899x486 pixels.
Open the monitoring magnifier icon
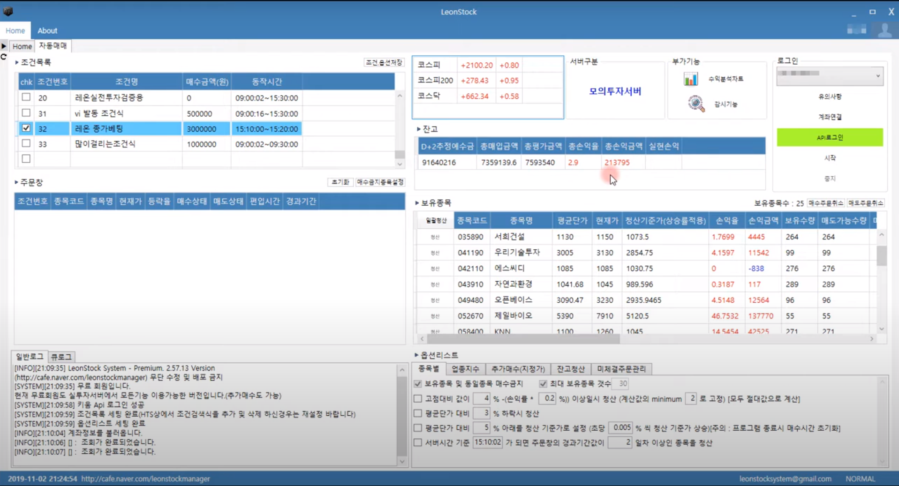click(696, 104)
